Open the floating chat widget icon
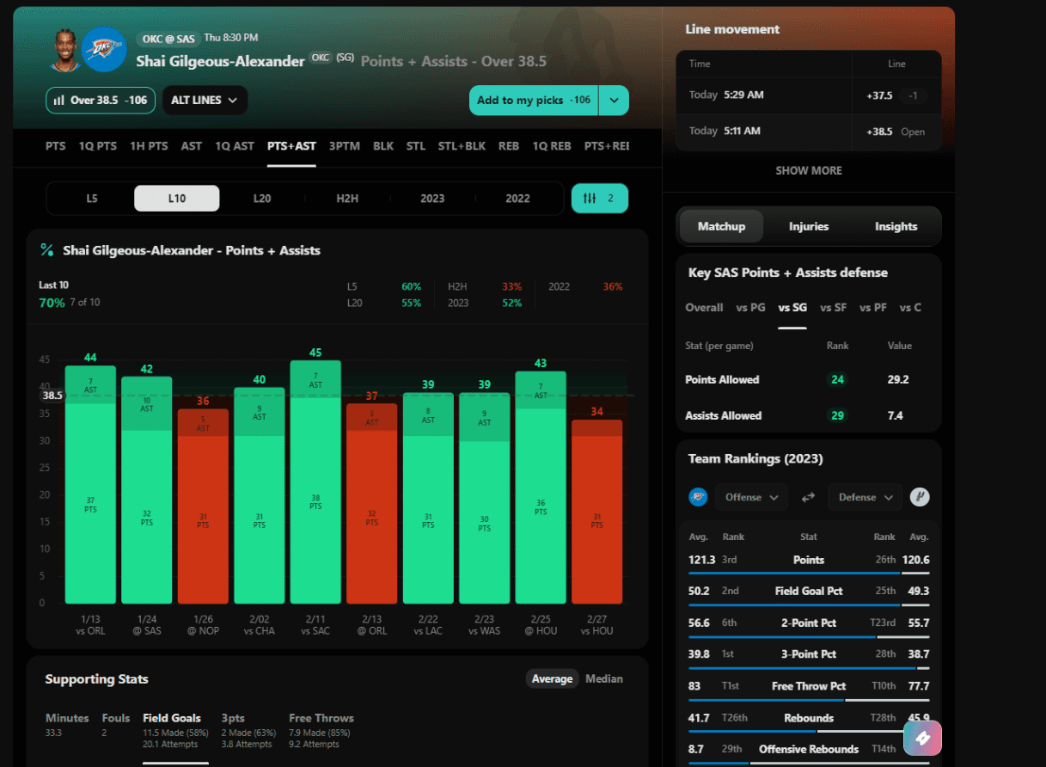Screen dimensions: 1046x767 [x=922, y=738]
